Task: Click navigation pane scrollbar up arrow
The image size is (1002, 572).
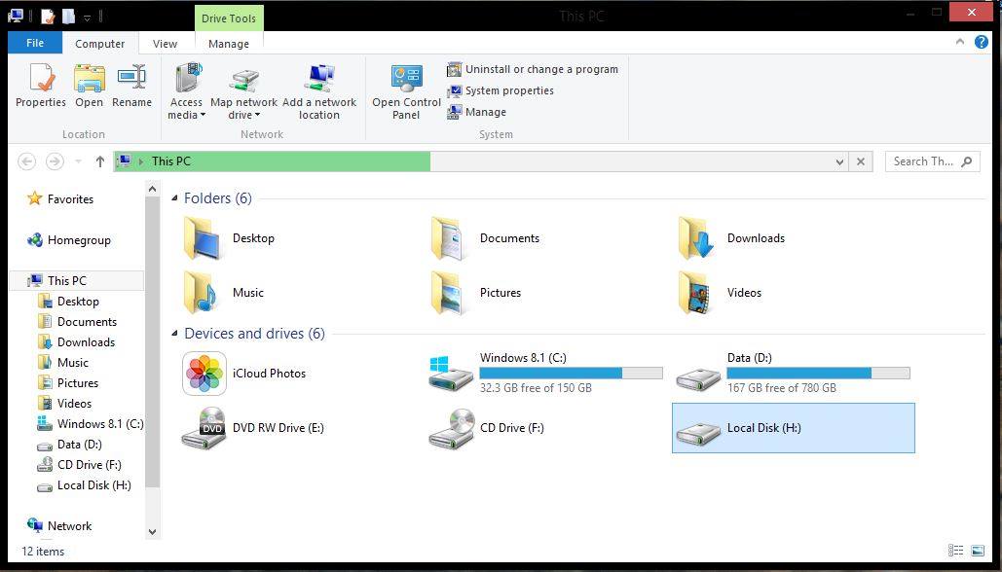Action: pyautogui.click(x=152, y=189)
